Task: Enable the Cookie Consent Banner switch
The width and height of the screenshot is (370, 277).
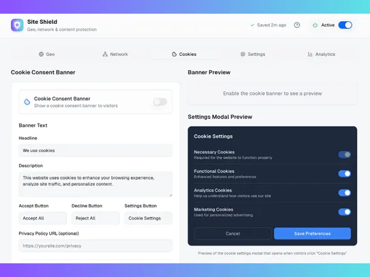Action: pyautogui.click(x=160, y=102)
